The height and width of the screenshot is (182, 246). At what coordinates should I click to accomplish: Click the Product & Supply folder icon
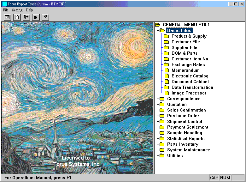pyautogui.click(x=166, y=36)
